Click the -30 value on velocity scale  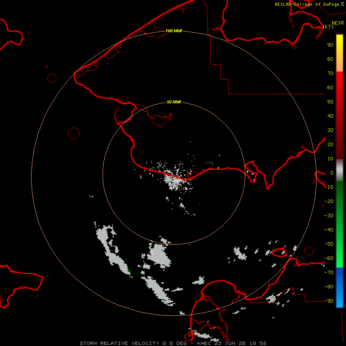click(329, 216)
